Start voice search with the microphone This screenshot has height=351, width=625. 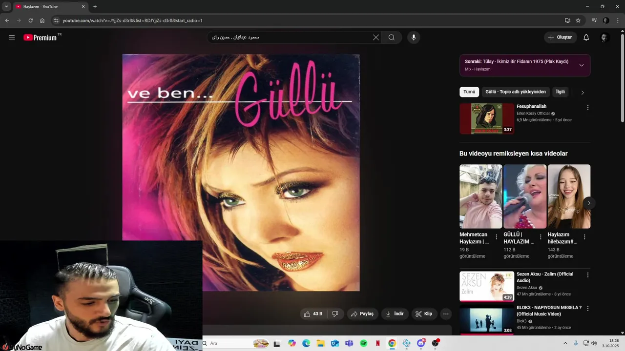click(414, 38)
